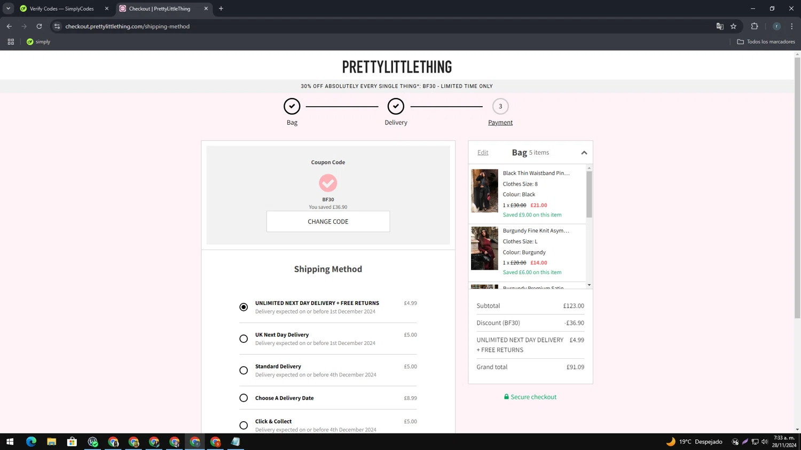Open the Chrome three-dot menu

point(792,26)
